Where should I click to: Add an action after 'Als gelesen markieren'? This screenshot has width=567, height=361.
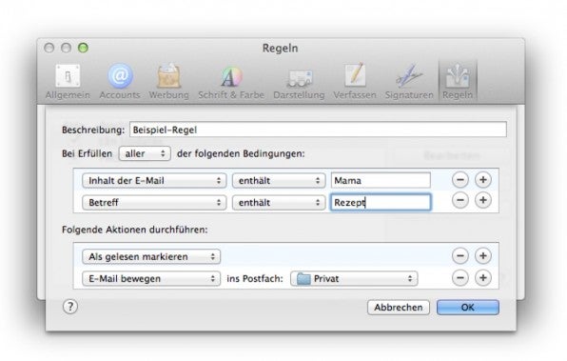click(x=483, y=256)
